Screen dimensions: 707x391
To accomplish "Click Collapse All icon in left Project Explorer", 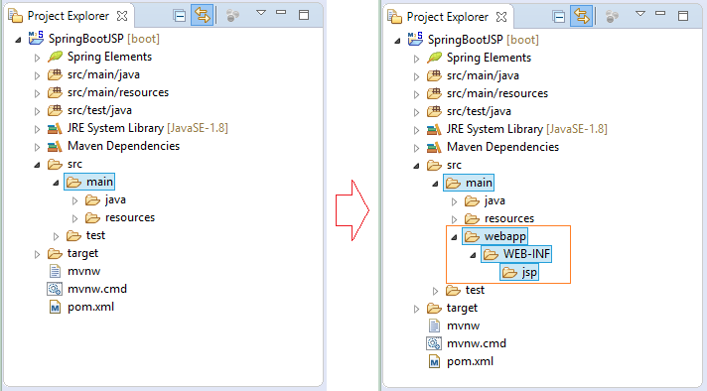I will (180, 16).
